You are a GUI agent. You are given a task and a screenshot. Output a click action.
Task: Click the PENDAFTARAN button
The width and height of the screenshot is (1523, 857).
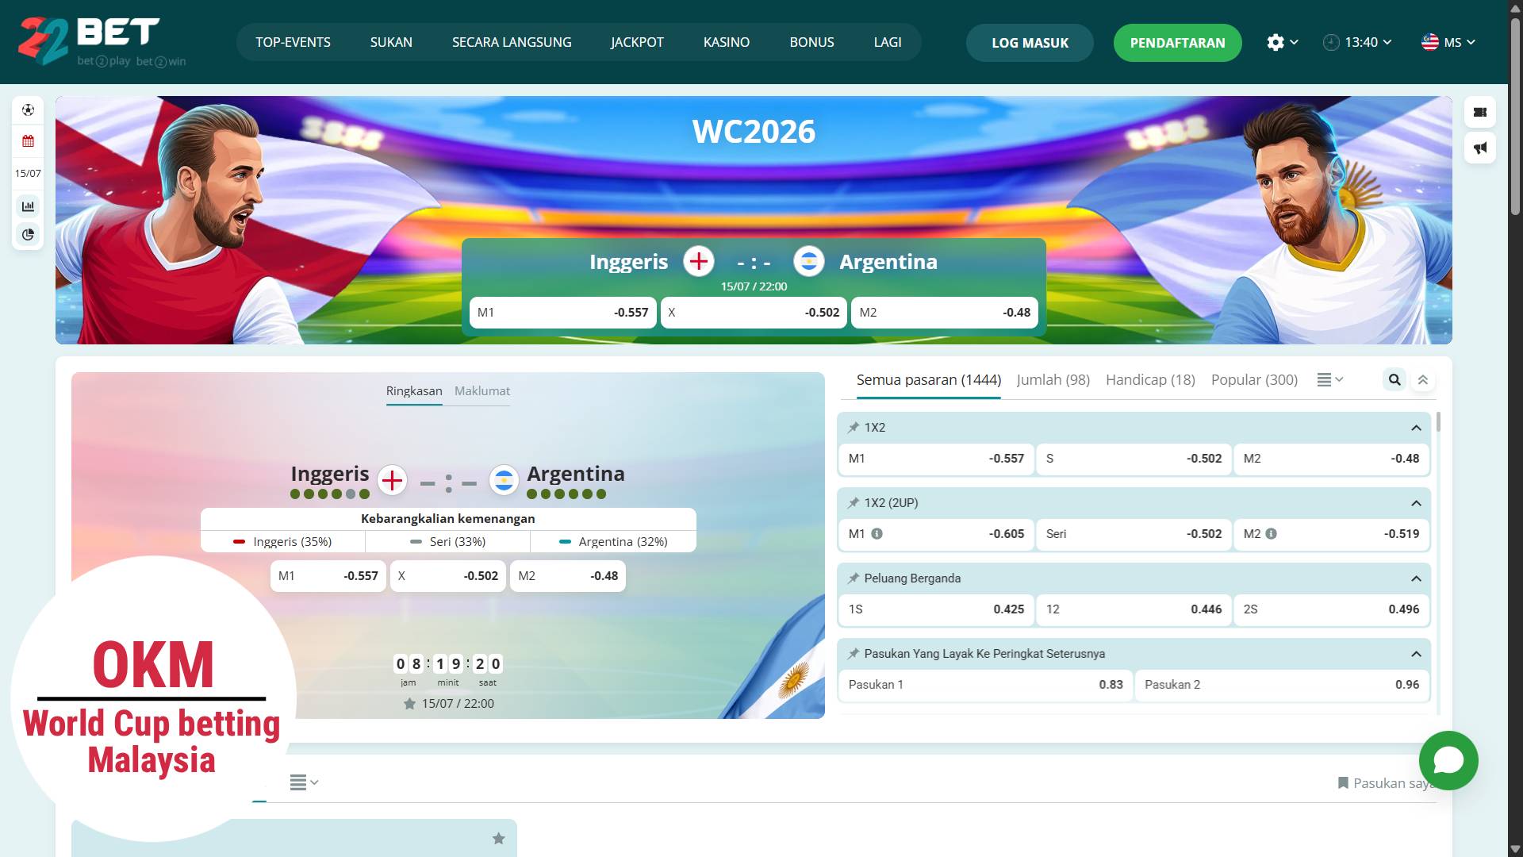point(1177,43)
